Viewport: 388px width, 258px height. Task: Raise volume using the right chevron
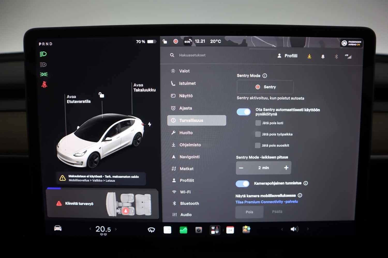(308, 229)
